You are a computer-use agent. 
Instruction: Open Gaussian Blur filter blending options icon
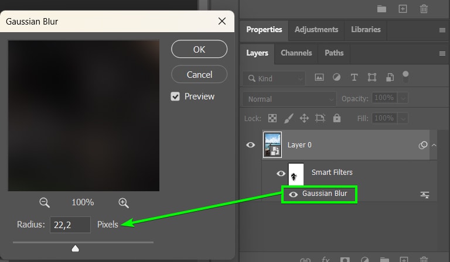pos(425,195)
